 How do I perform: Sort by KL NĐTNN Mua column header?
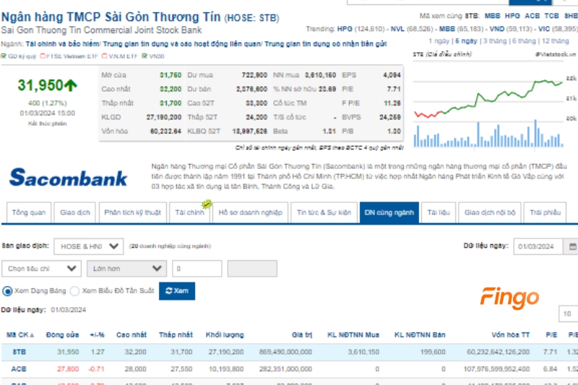point(353,335)
